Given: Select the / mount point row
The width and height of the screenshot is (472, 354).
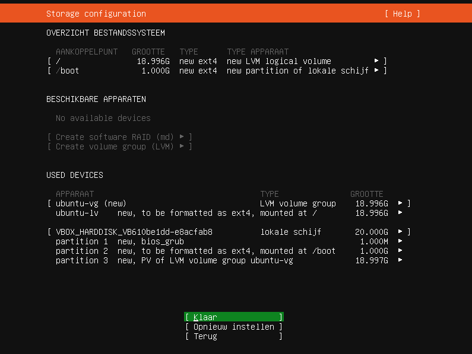Looking at the screenshot, I should click(217, 61).
